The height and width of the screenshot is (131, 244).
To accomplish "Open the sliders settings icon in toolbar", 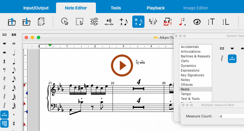I will point(94,22).
